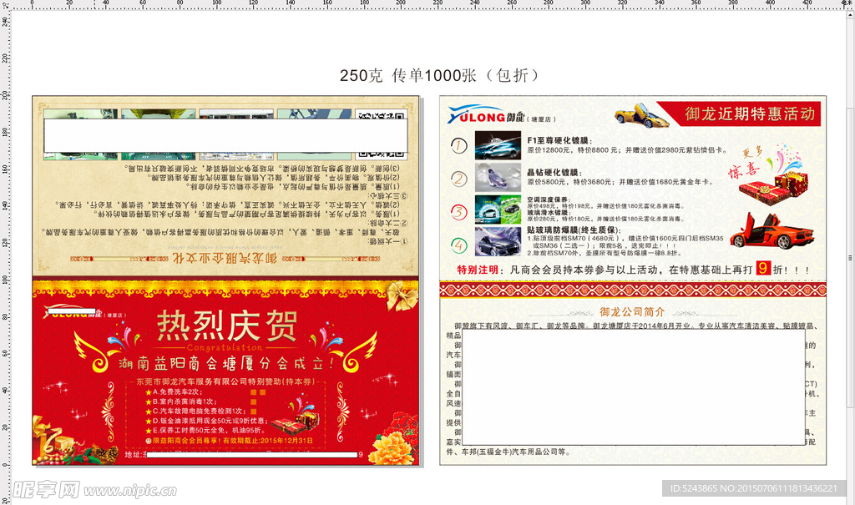The image size is (855, 505).
Task: Select the circled number 2 offer icon
Action: click(457, 176)
